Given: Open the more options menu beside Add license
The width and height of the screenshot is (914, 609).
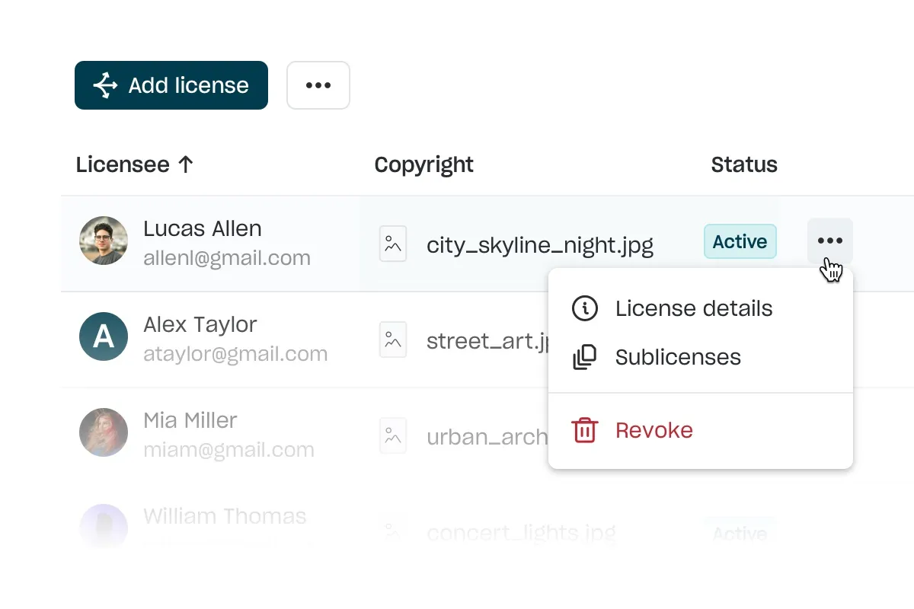Looking at the screenshot, I should pos(318,85).
